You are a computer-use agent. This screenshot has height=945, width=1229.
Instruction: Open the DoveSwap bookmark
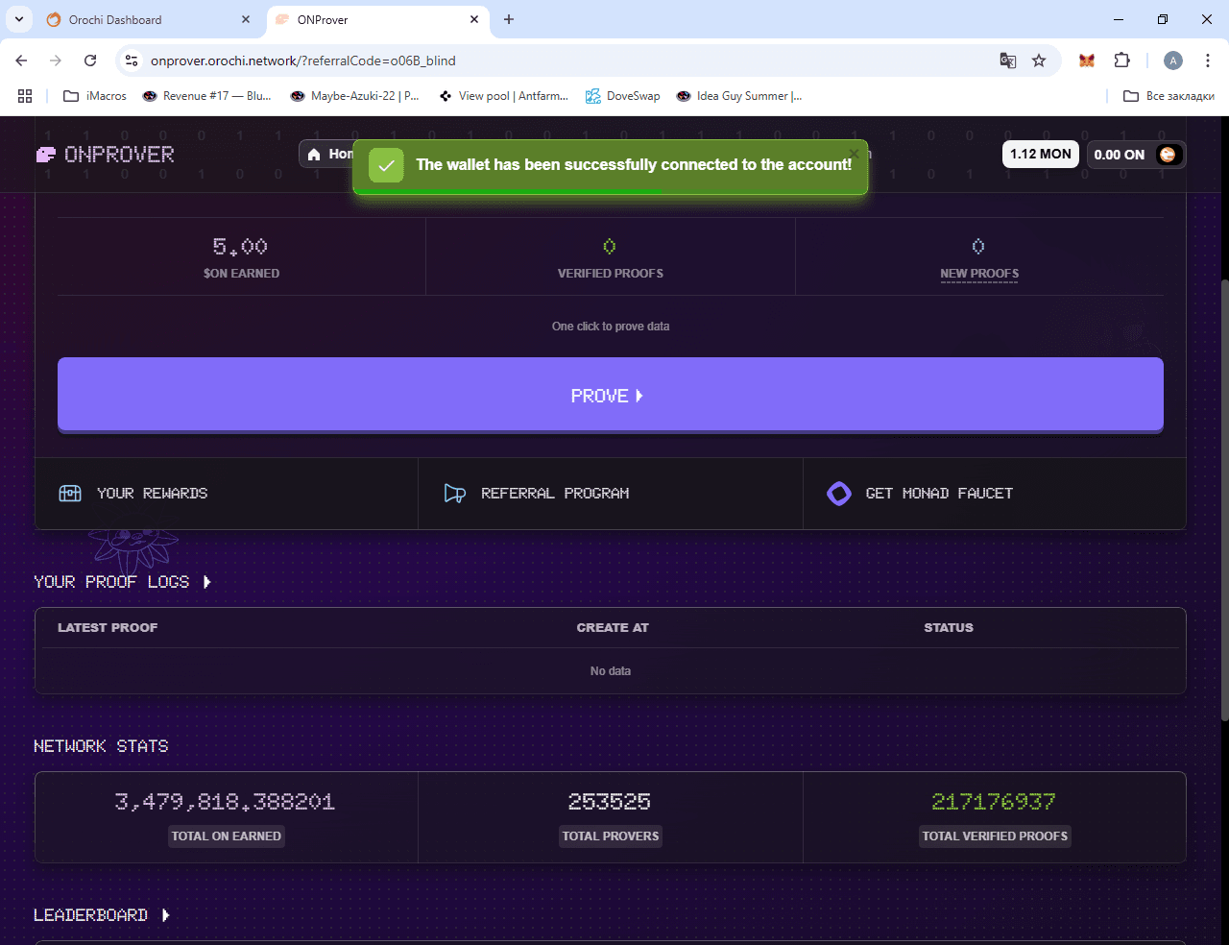tap(623, 96)
